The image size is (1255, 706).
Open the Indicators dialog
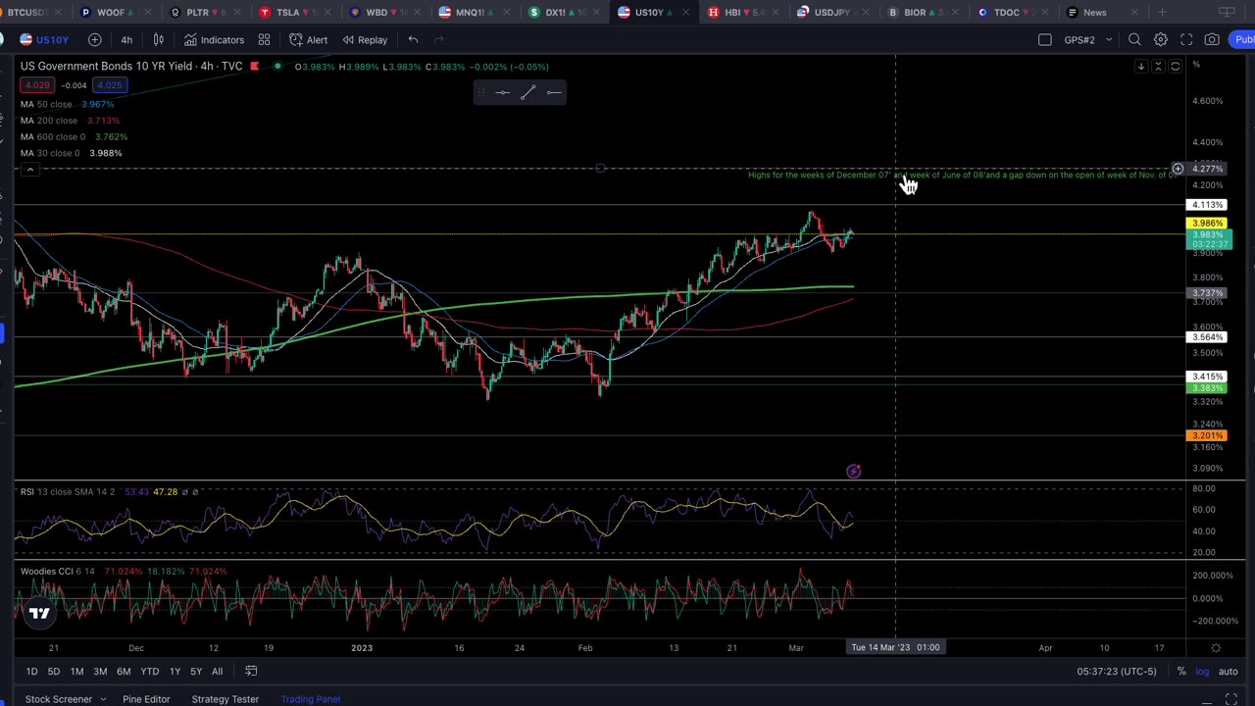coord(214,39)
